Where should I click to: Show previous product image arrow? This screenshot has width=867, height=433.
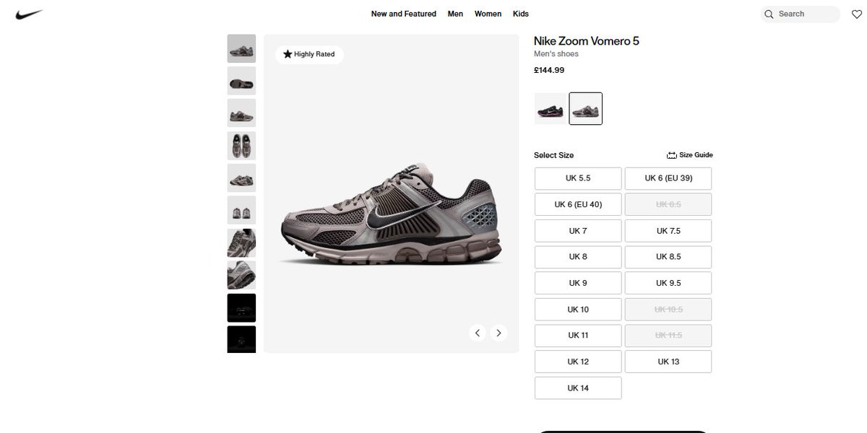477,333
